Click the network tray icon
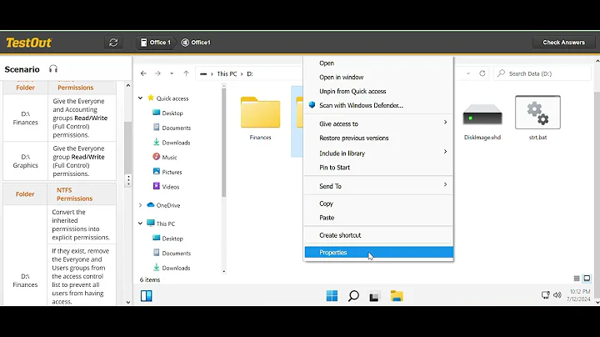The width and height of the screenshot is (600, 337). [545, 295]
